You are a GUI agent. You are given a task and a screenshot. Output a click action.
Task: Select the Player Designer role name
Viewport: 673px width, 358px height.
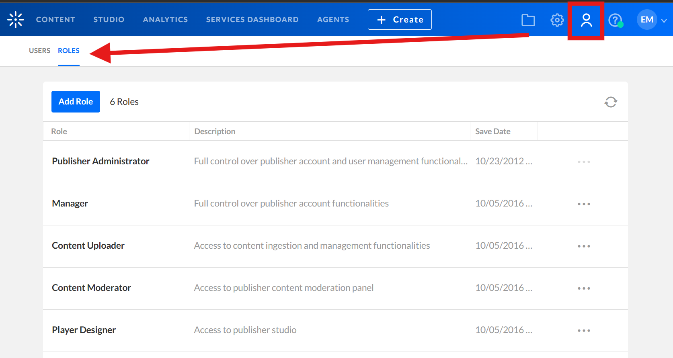(84, 330)
